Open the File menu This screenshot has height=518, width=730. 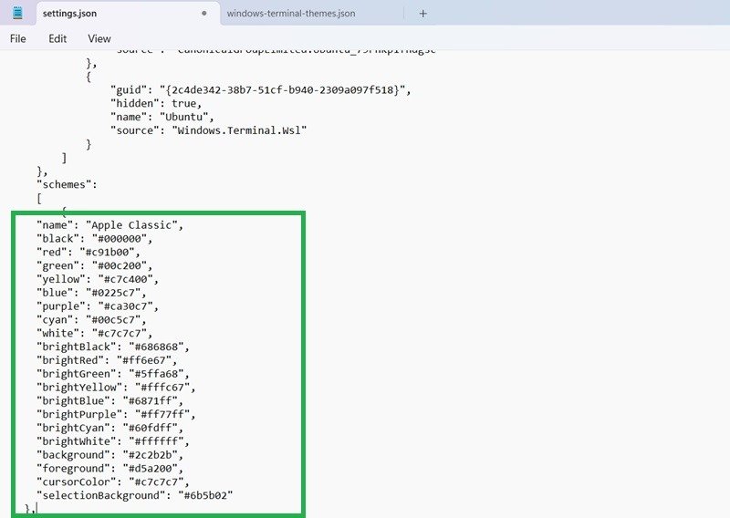(17, 38)
